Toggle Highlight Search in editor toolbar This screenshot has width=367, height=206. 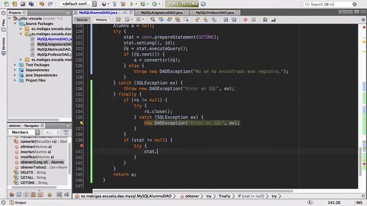tap(178, 19)
